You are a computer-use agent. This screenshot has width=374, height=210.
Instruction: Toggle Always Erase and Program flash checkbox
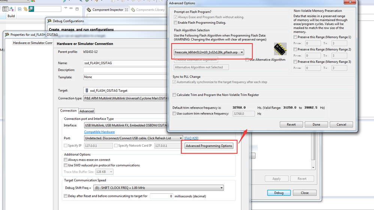[x=175, y=17]
